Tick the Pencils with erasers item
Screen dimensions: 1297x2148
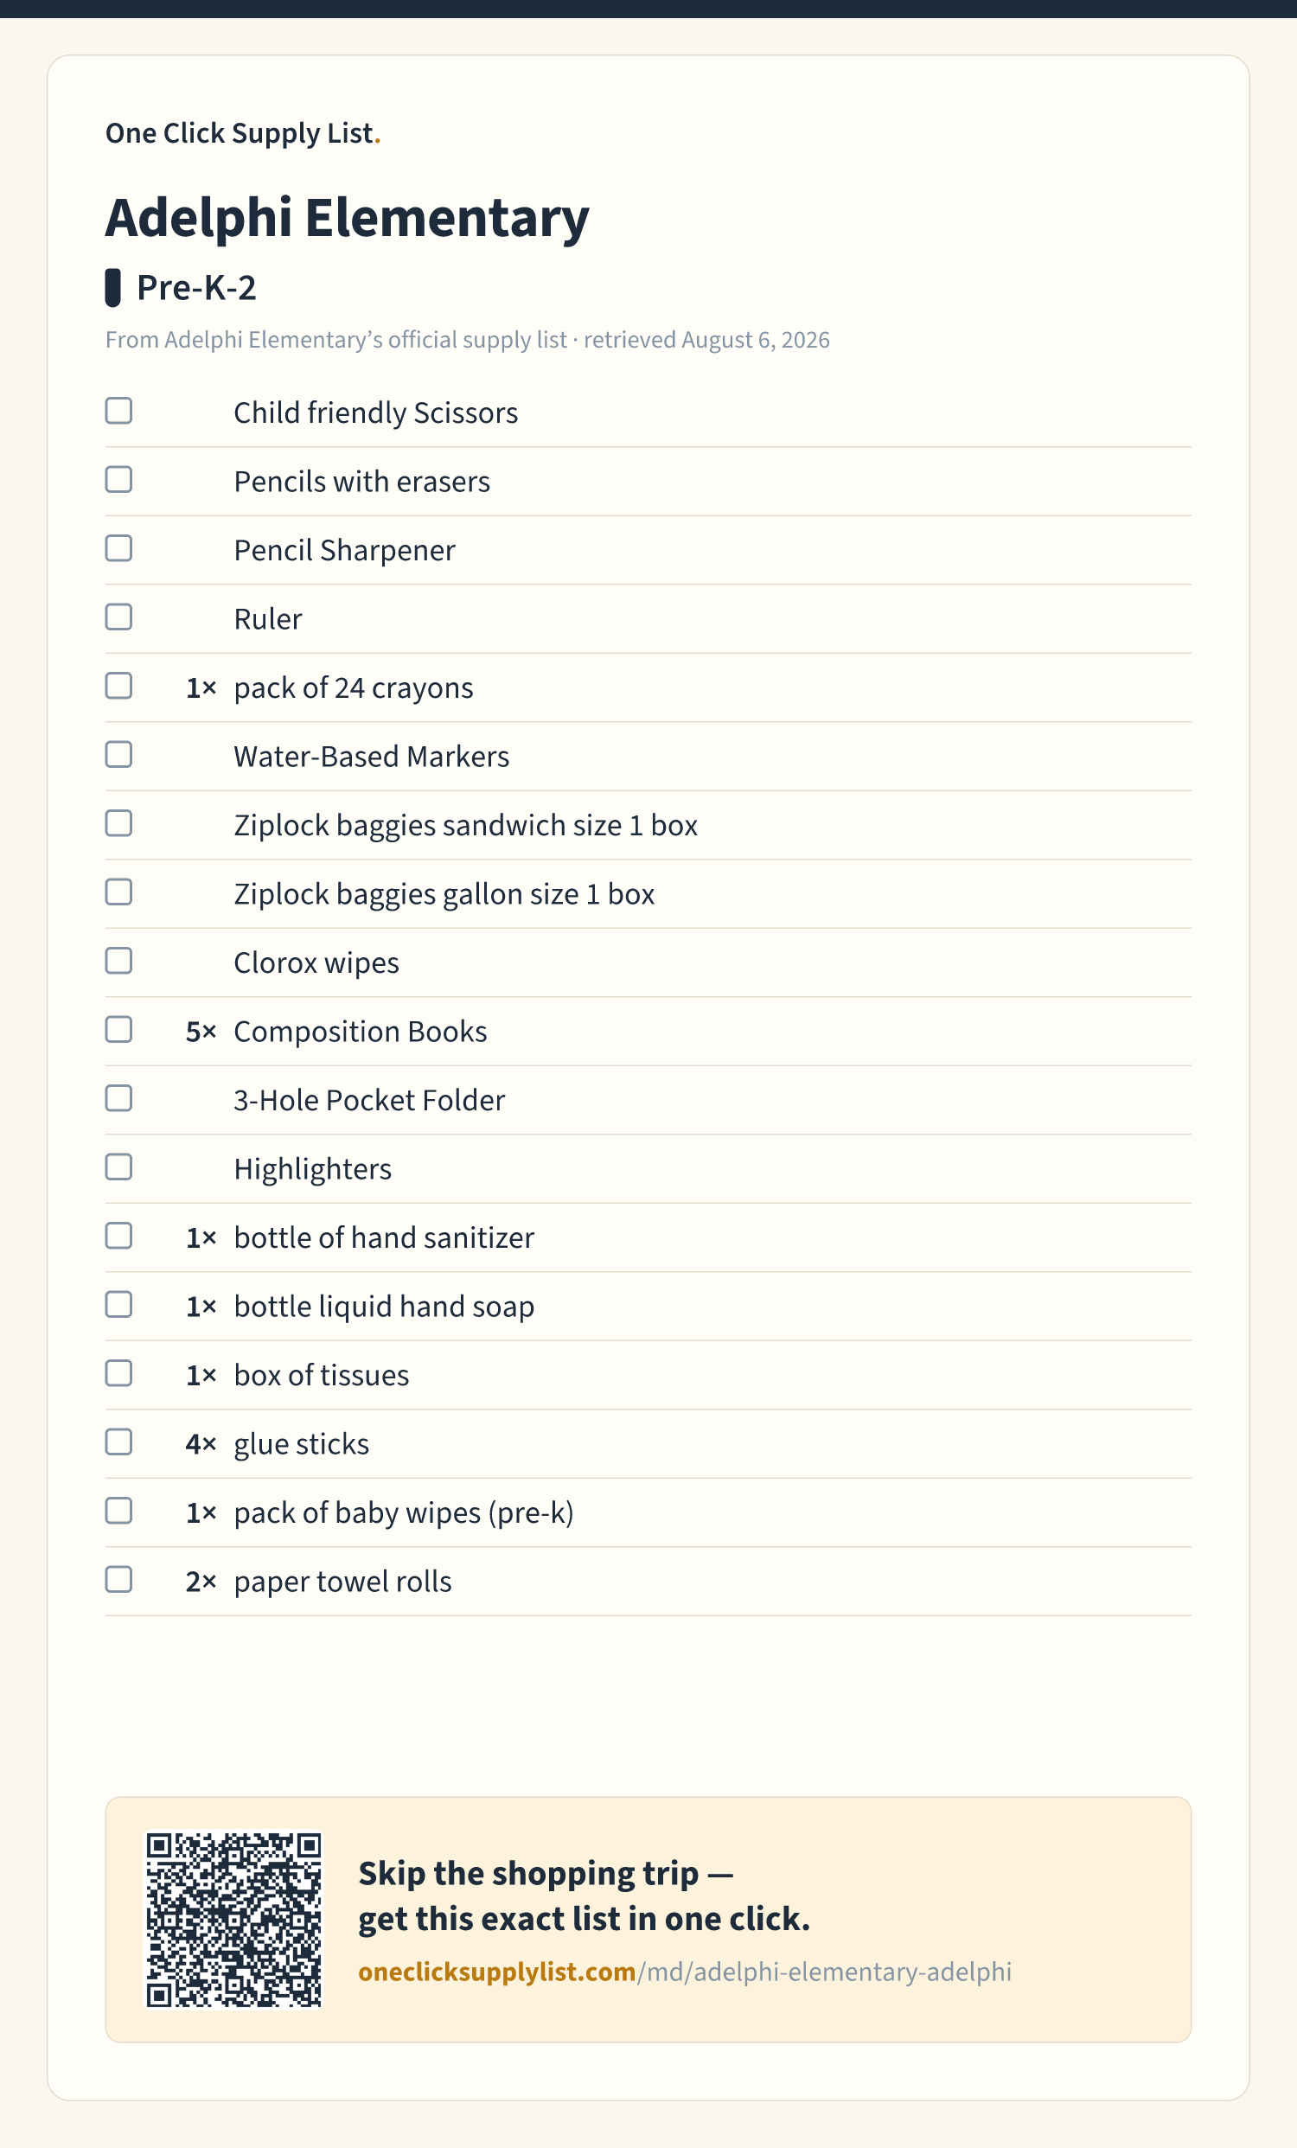(118, 479)
